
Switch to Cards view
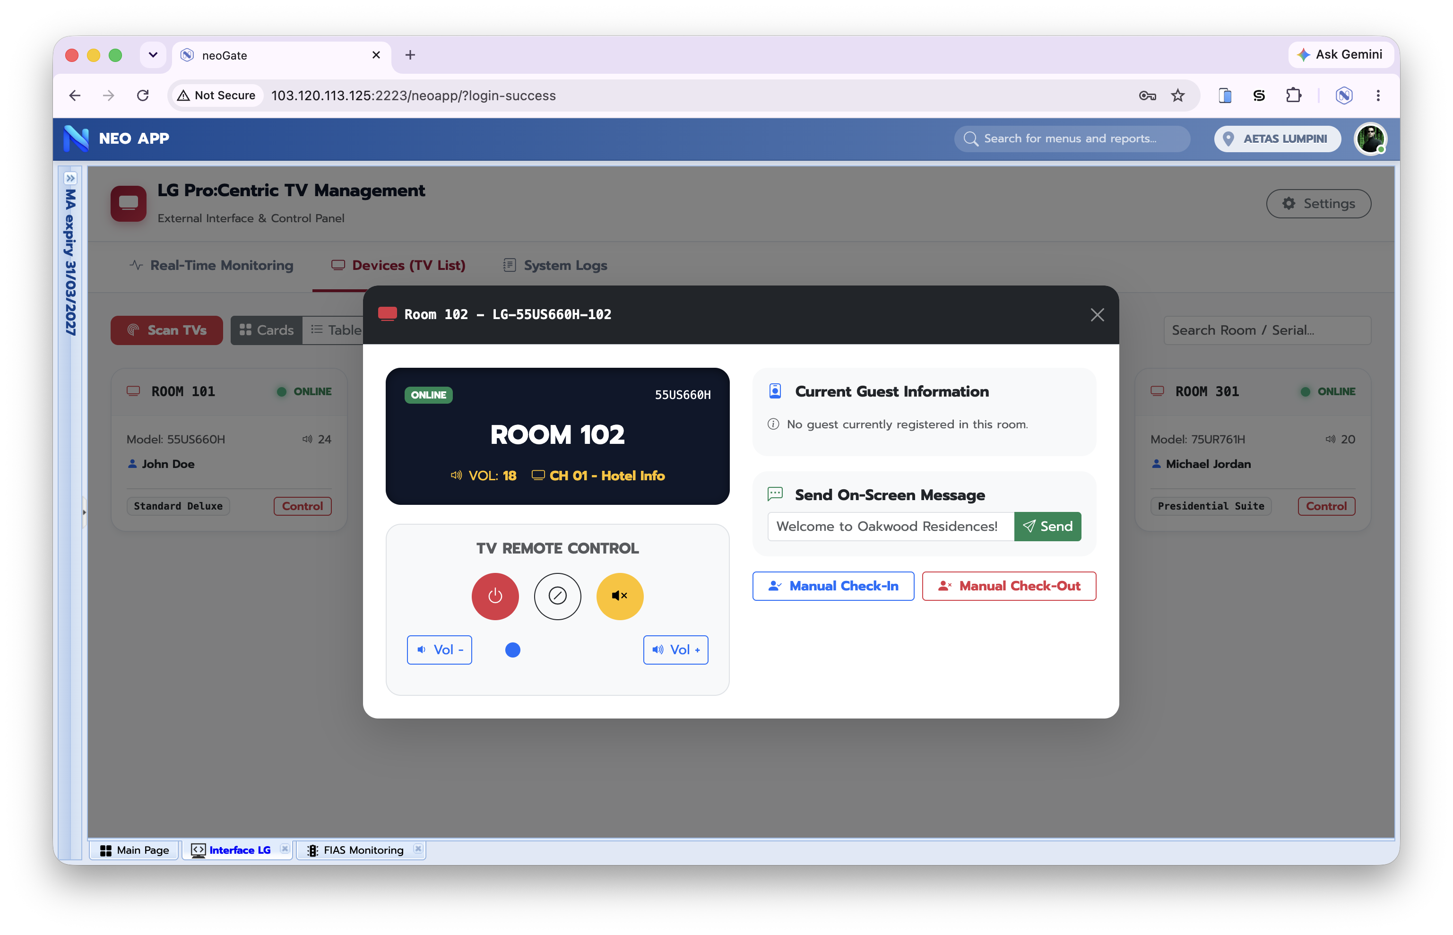[x=266, y=329]
